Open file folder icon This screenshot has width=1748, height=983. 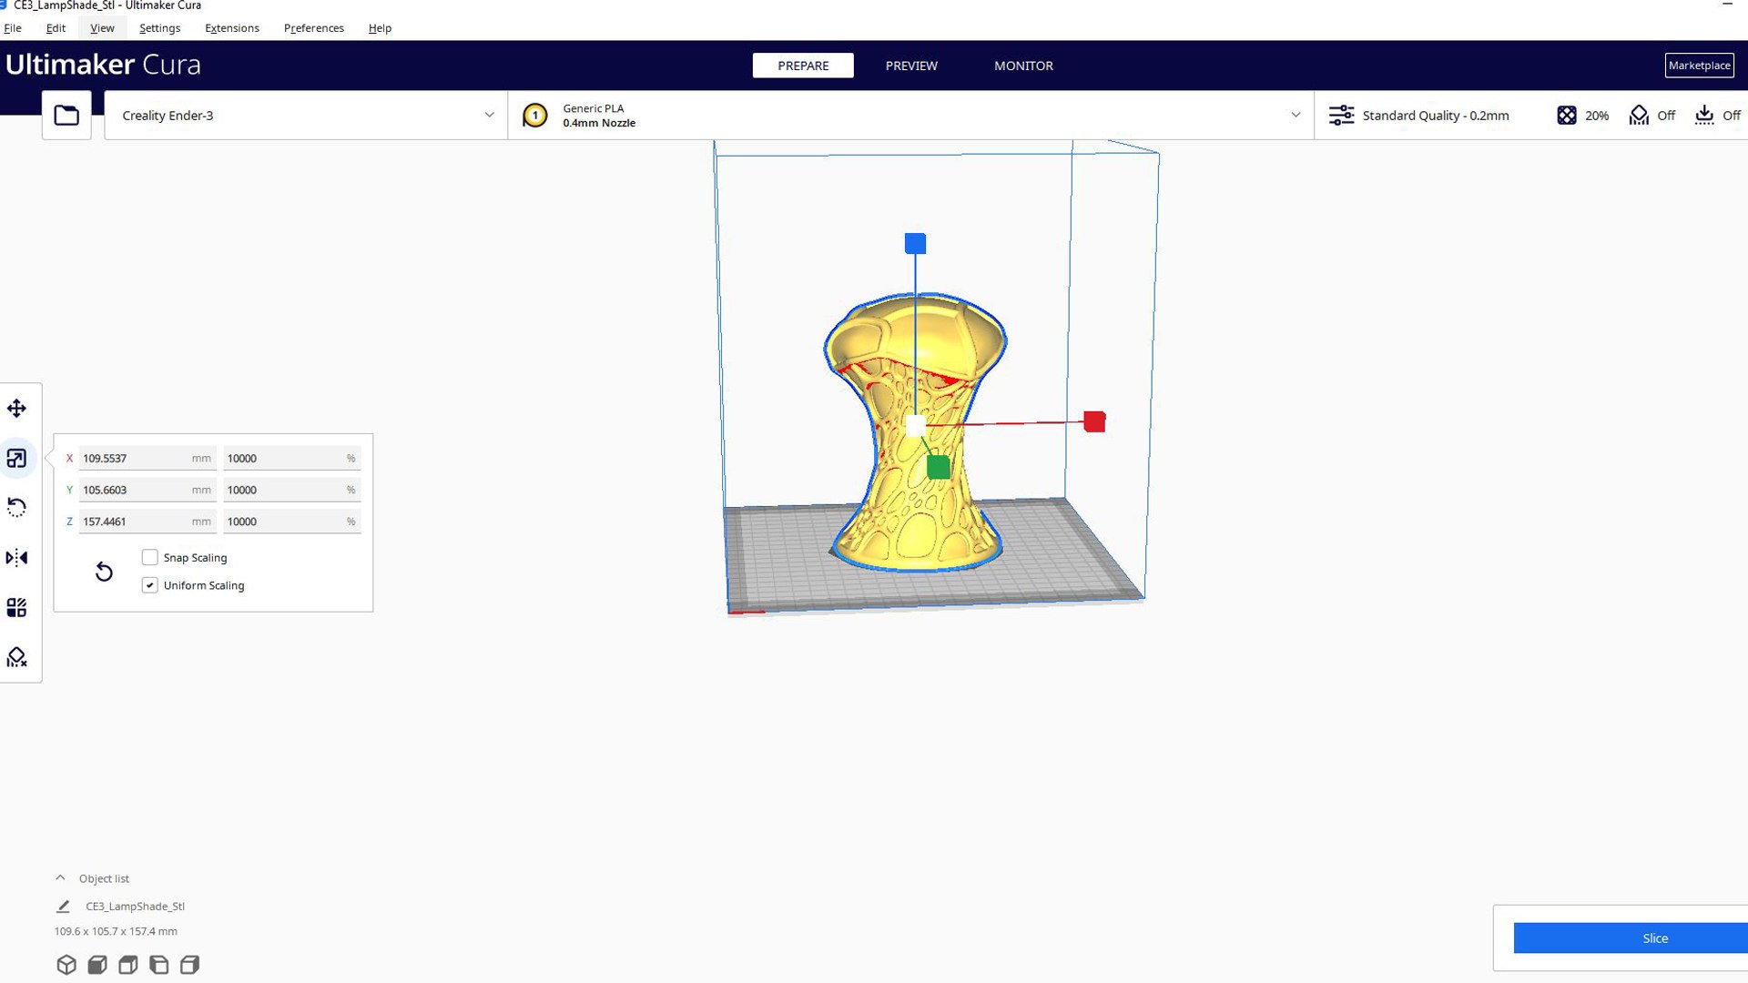66,116
